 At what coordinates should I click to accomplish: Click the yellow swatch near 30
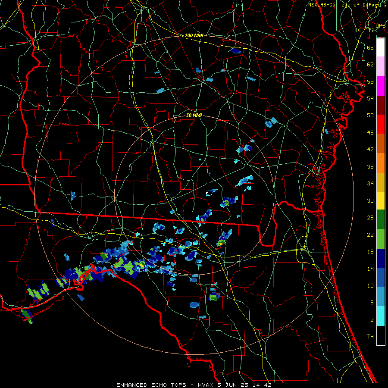(x=381, y=201)
